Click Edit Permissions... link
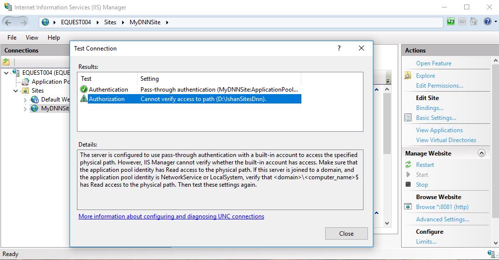Viewport: 499px width, 260px height. pos(439,85)
